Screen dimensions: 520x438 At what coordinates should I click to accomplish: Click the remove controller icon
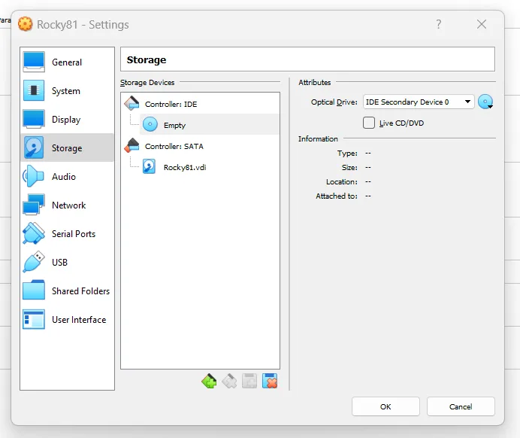tap(229, 381)
